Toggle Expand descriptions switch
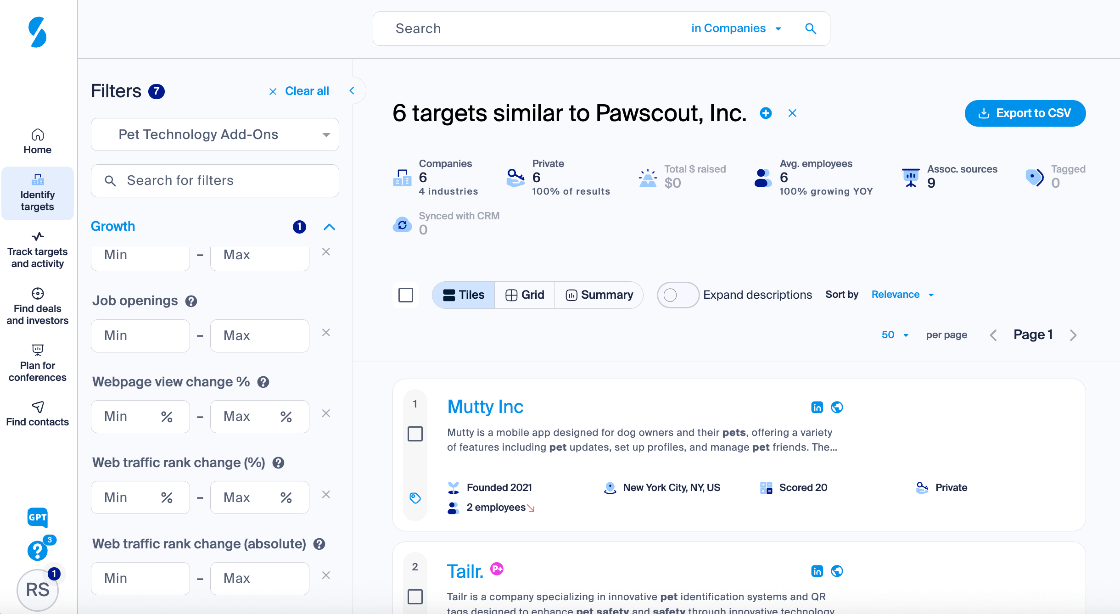 pos(678,295)
